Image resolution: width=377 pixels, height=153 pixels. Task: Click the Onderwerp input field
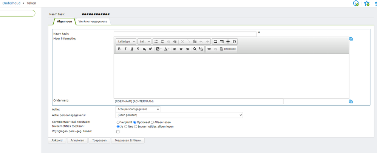(199, 101)
